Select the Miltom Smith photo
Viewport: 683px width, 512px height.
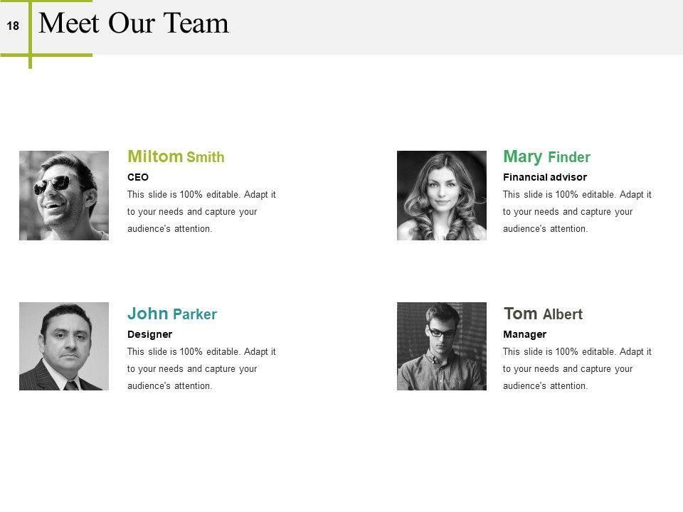64,196
